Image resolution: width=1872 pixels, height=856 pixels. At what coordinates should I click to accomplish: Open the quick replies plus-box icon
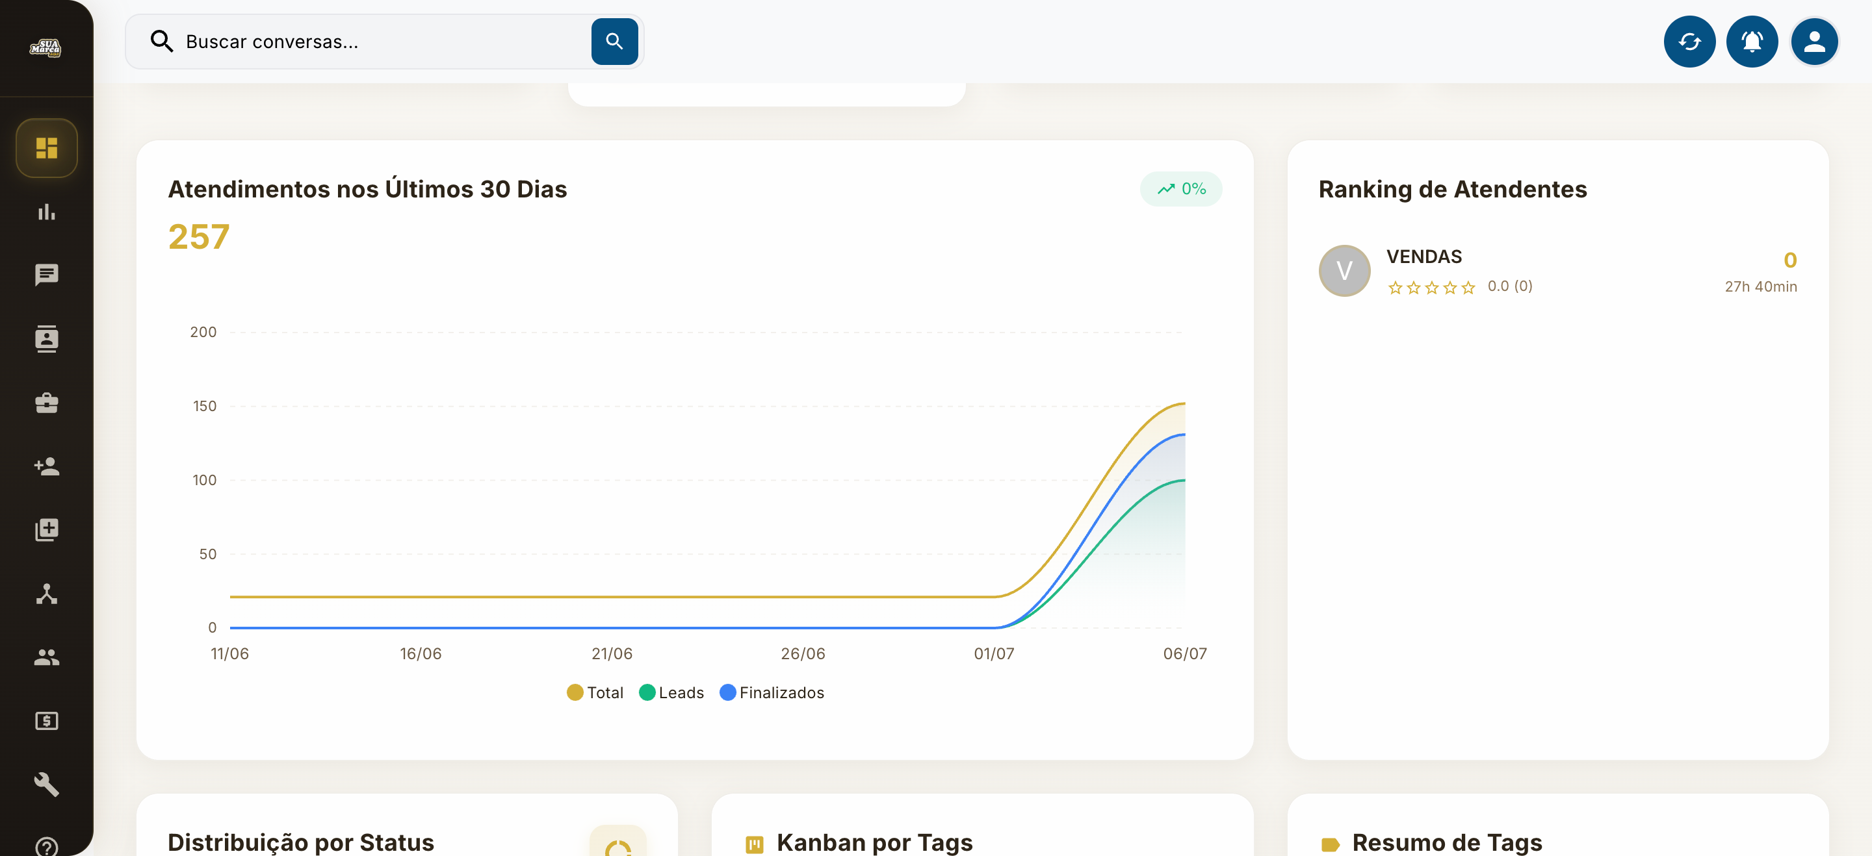47,530
